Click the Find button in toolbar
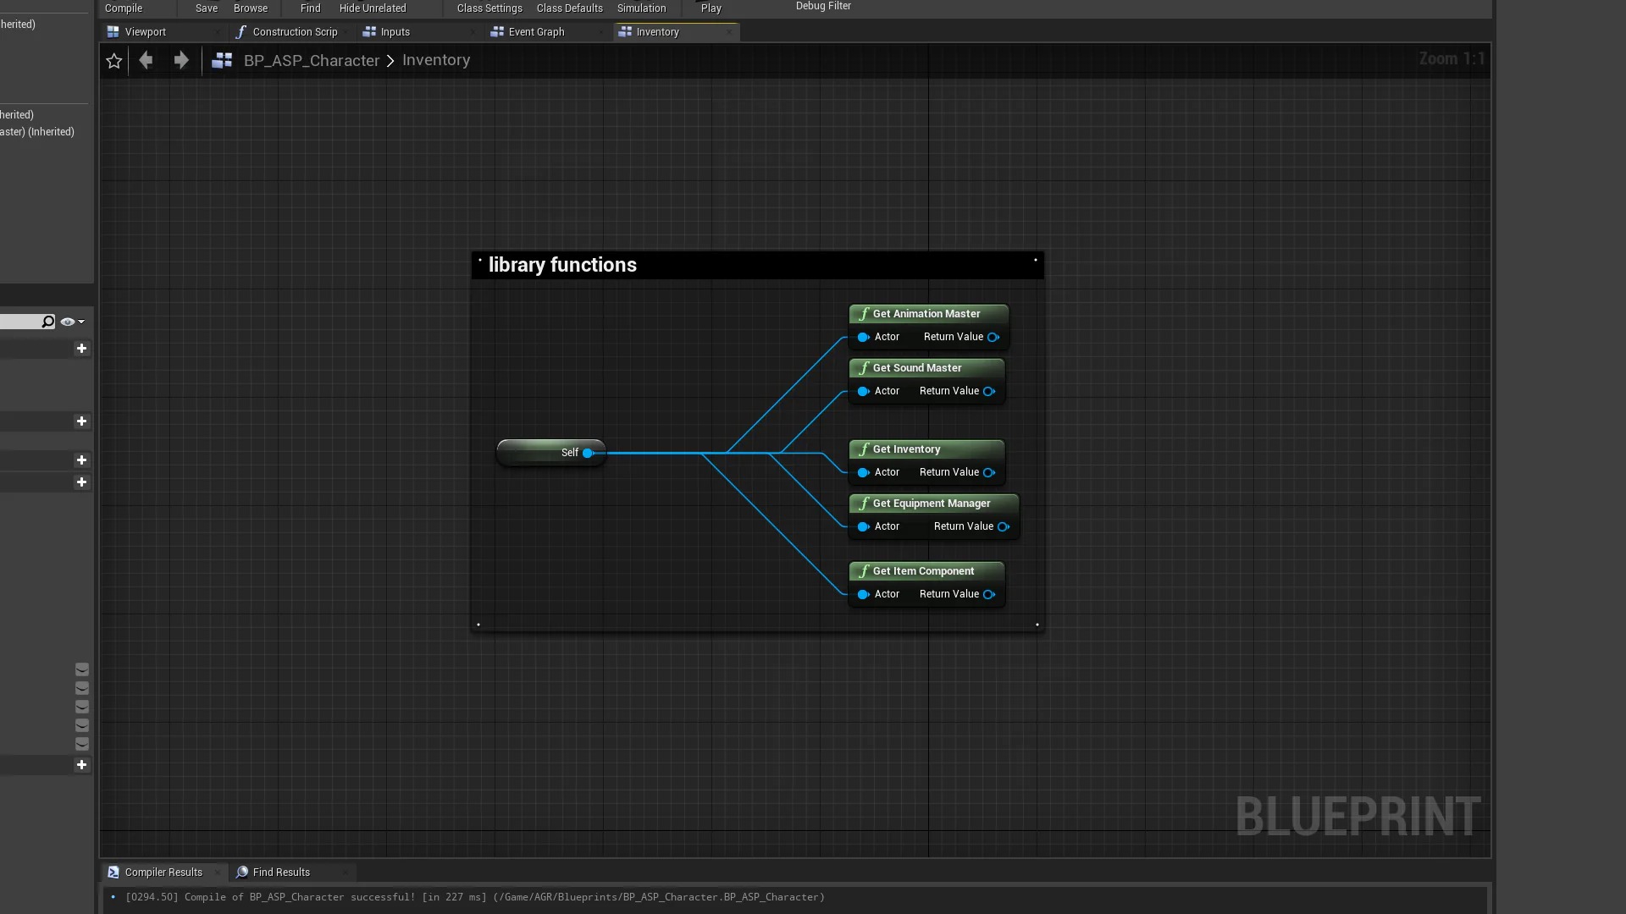The image size is (1626, 914). [x=311, y=8]
